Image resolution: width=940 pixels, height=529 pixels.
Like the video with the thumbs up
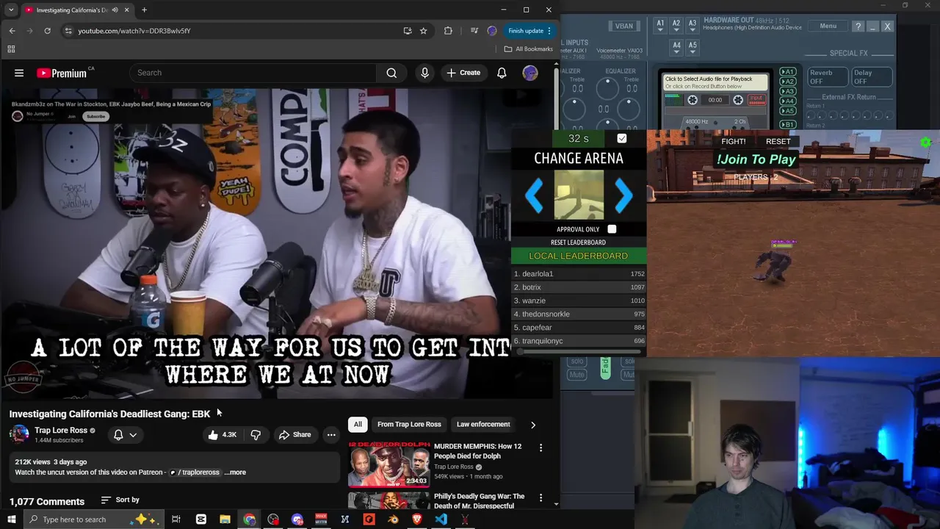(x=221, y=434)
